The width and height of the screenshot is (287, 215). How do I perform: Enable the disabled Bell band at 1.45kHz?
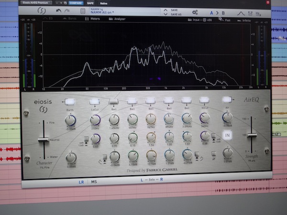pyautogui.click(x=113, y=101)
